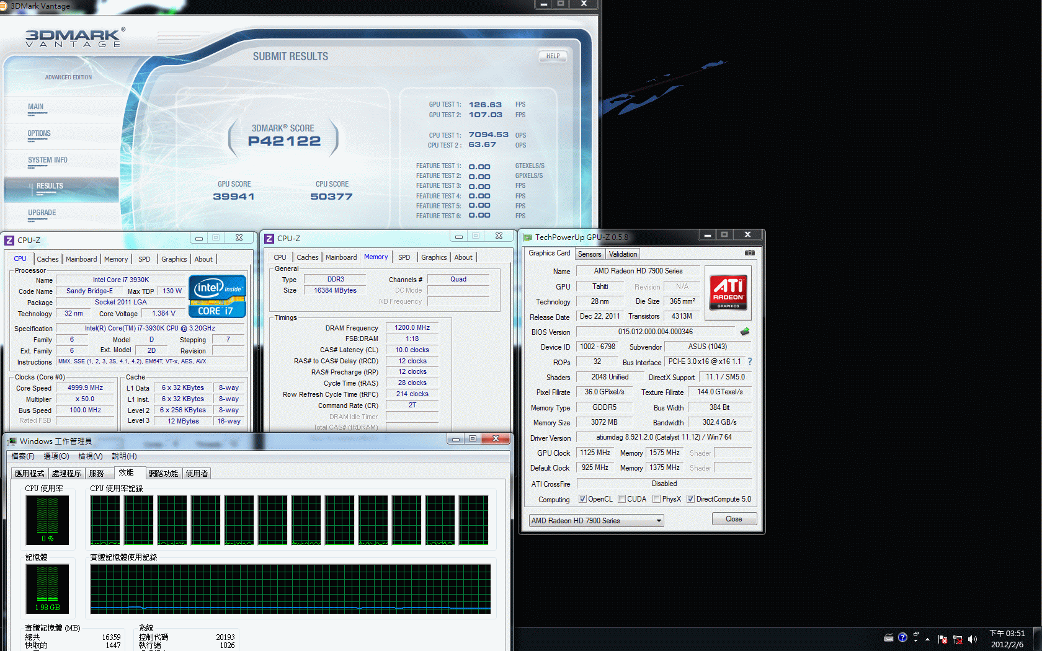
Task: Click the GPU-Z screenshot camera icon
Action: pos(749,253)
